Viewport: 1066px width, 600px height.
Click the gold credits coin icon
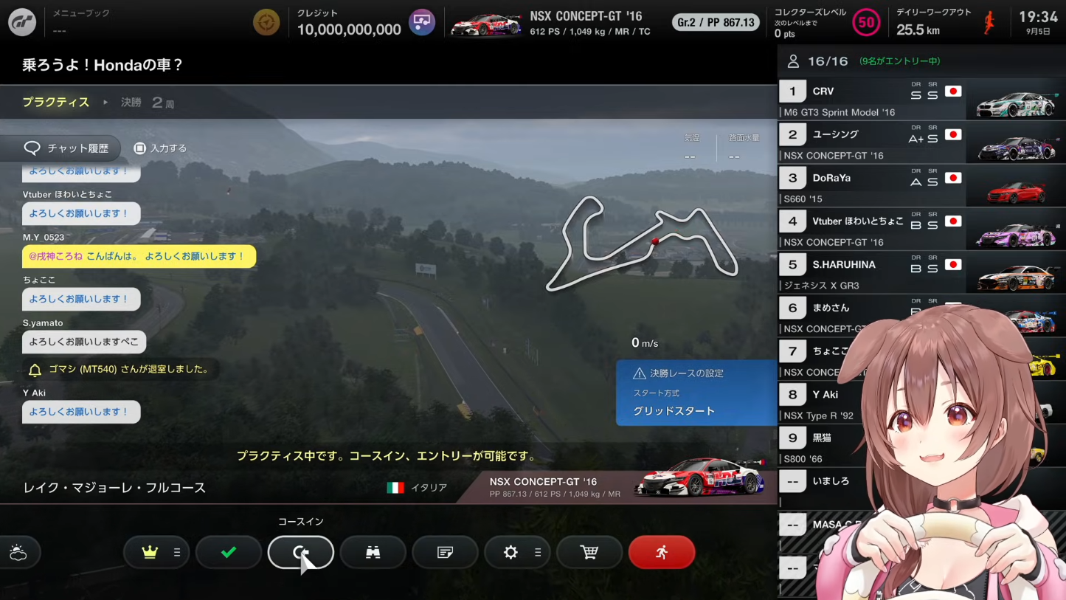[266, 22]
